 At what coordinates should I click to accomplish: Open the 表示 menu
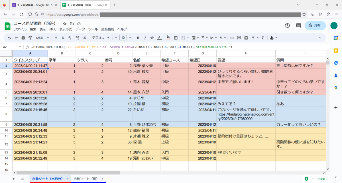click(43, 29)
